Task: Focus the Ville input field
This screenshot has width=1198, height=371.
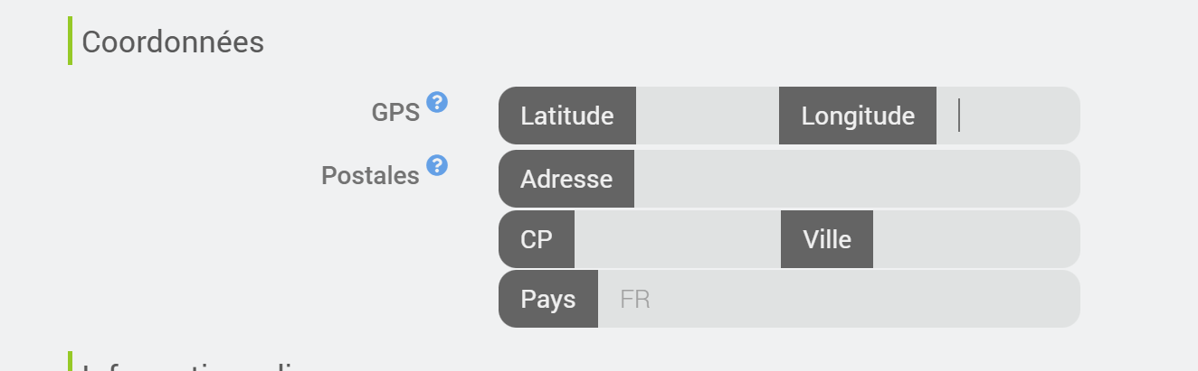Action: pos(975,239)
